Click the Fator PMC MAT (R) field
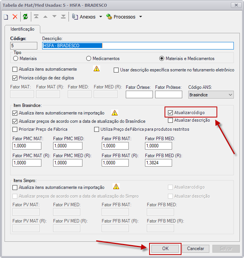Viewport: 244px width, 258px height. (x=27, y=163)
